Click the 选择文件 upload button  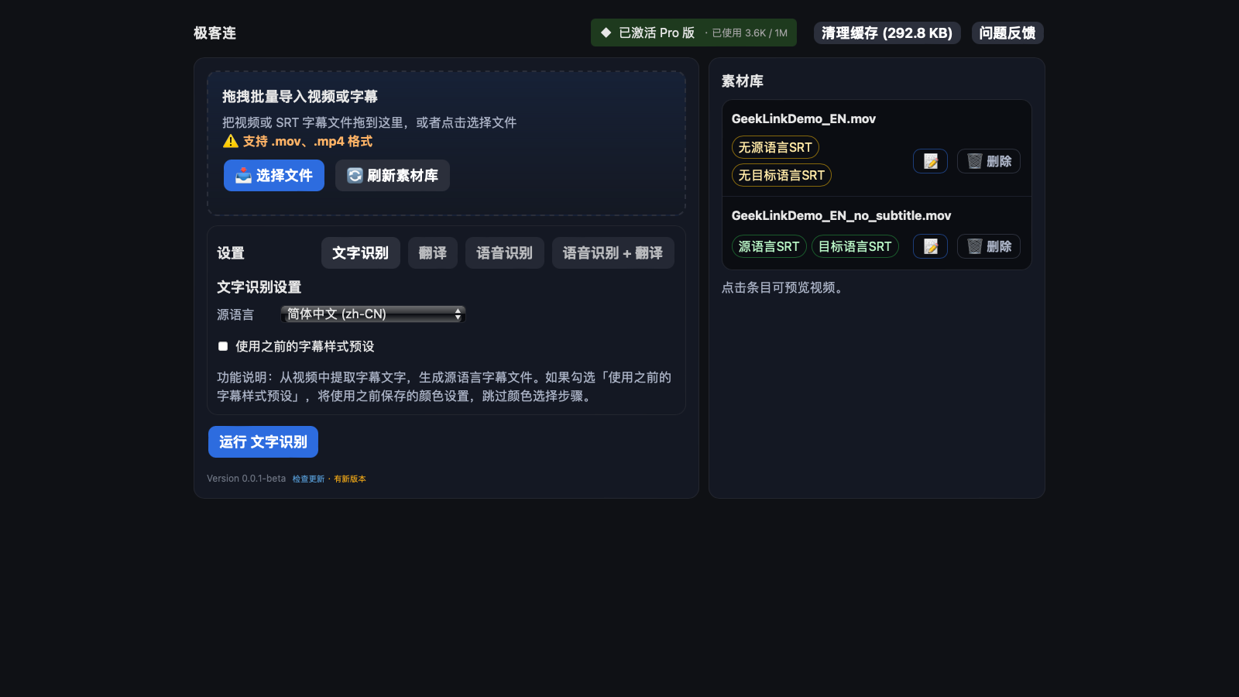(274, 176)
